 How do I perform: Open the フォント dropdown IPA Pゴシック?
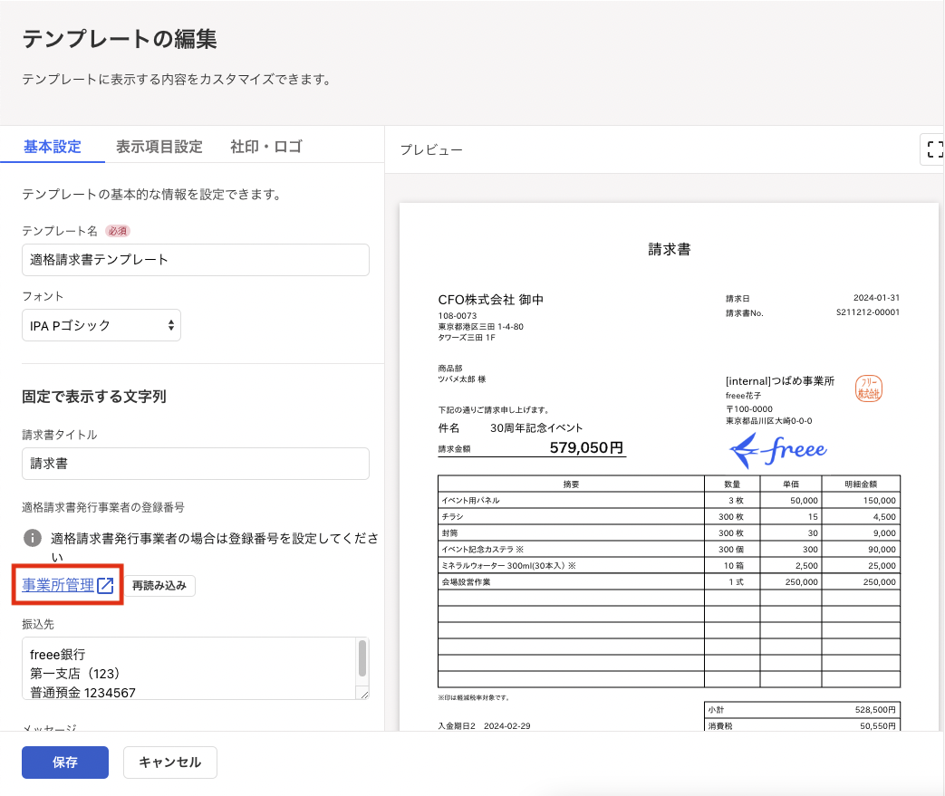coord(101,325)
